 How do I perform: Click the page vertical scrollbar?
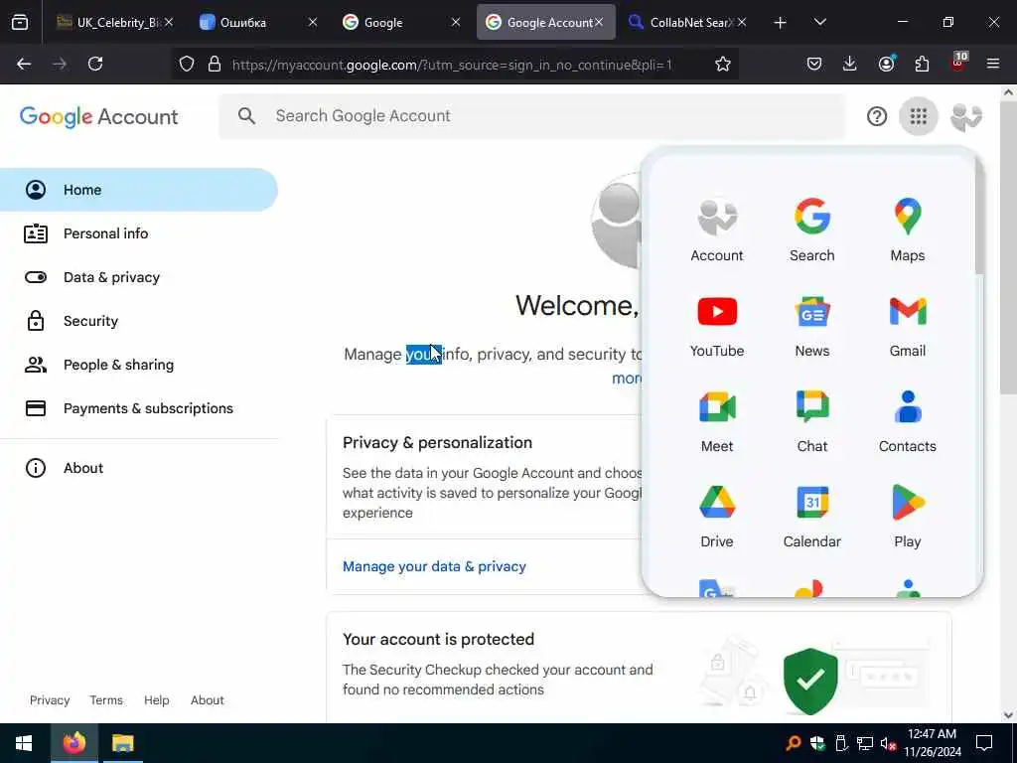(1008, 246)
